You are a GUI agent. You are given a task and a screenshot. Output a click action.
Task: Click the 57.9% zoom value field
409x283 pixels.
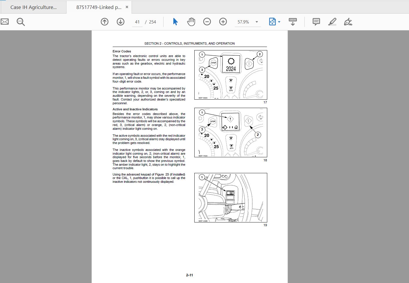[x=243, y=22]
